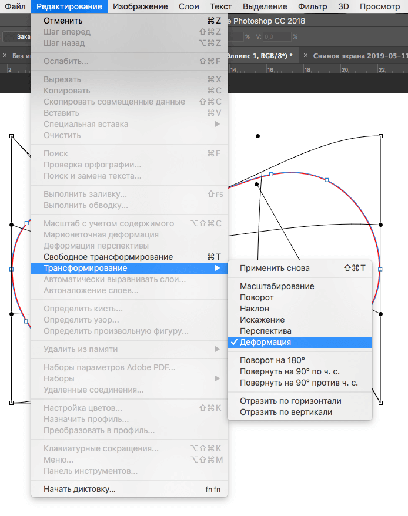Close the 'Без и…' document tab

5,55
